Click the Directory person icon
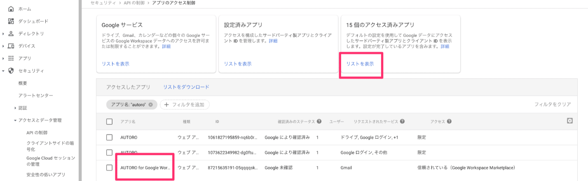The width and height of the screenshot is (588, 181). tap(11, 34)
